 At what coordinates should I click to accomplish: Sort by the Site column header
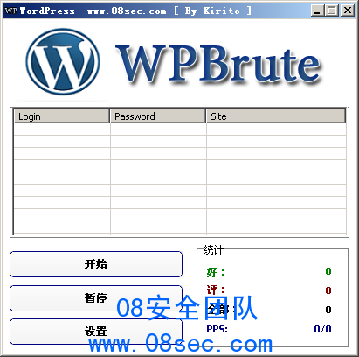tap(276, 116)
